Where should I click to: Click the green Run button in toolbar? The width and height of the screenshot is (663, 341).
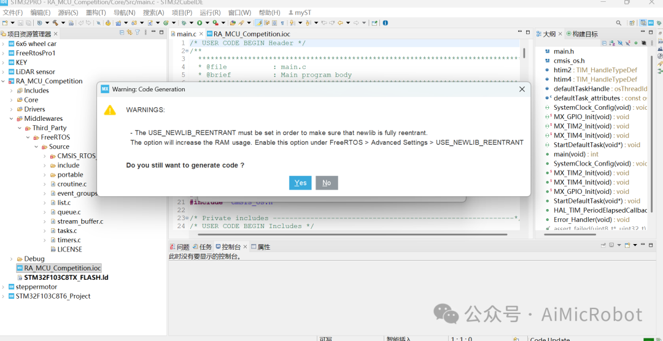pos(199,23)
